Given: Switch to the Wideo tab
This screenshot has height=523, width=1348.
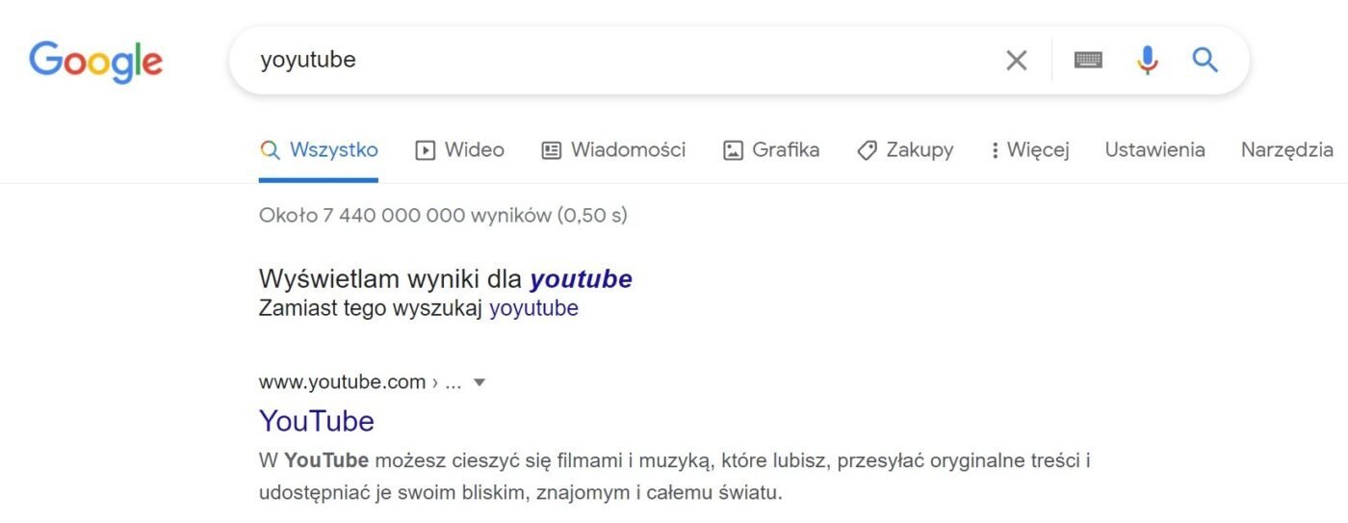Looking at the screenshot, I should tap(459, 150).
